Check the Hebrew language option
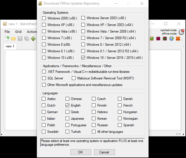This screenshot has height=158, width=186. (x=94, y=112)
